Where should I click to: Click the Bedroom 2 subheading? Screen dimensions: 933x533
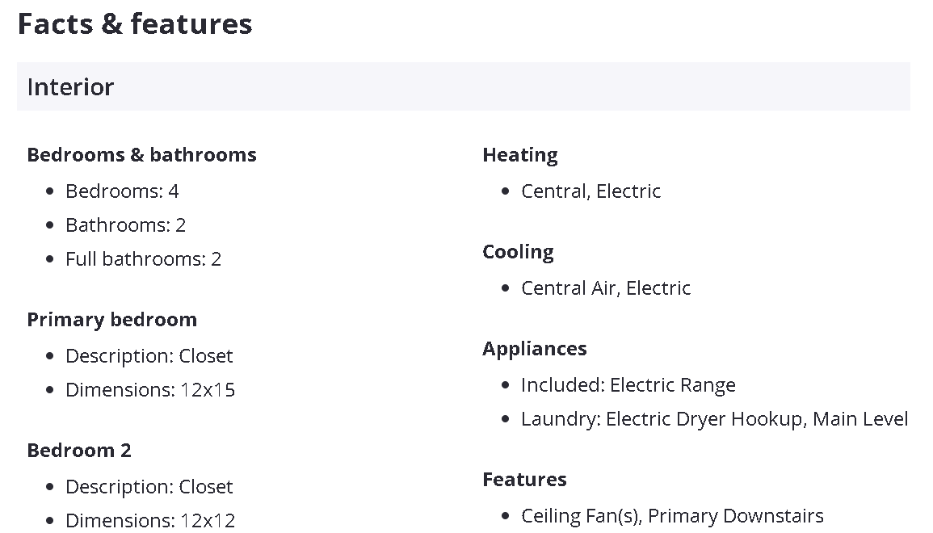click(x=79, y=451)
